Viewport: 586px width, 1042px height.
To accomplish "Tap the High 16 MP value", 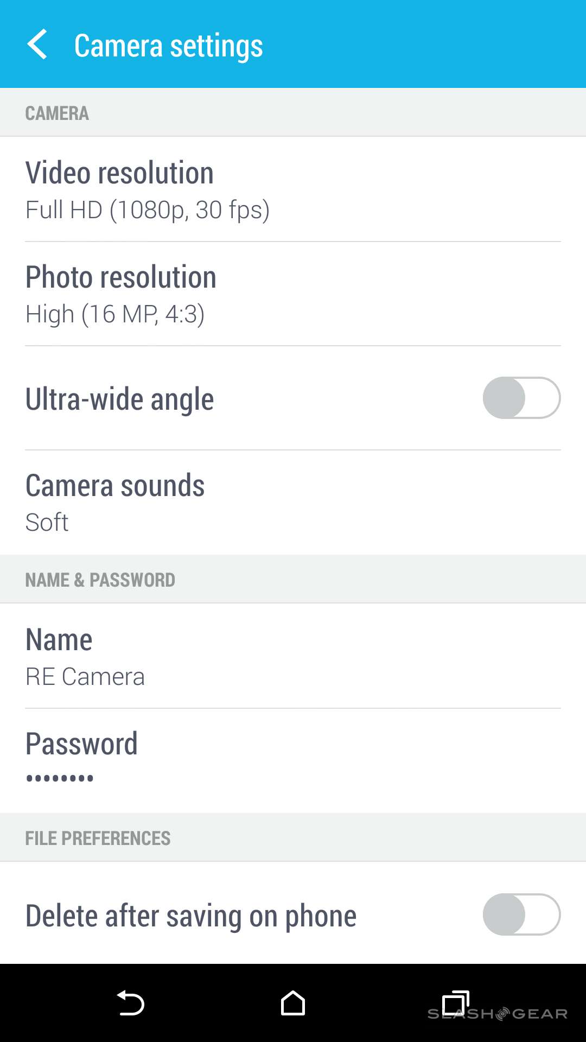I will (x=115, y=314).
